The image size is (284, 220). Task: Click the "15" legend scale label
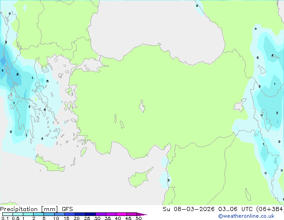pos(66,218)
